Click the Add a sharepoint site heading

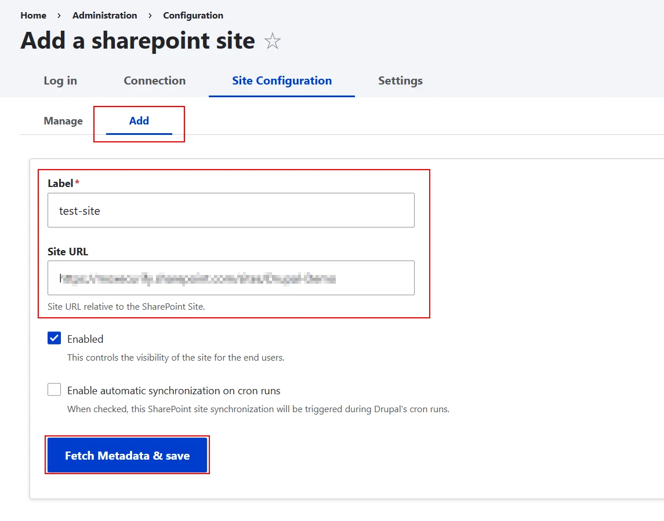coord(137,41)
